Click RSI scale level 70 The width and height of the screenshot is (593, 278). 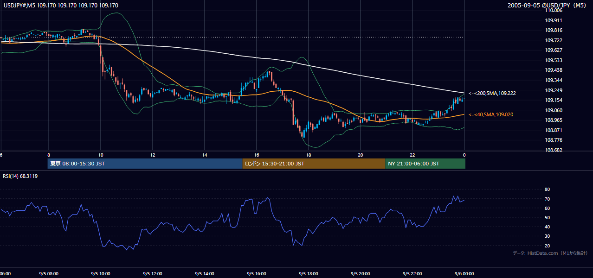(x=547, y=199)
